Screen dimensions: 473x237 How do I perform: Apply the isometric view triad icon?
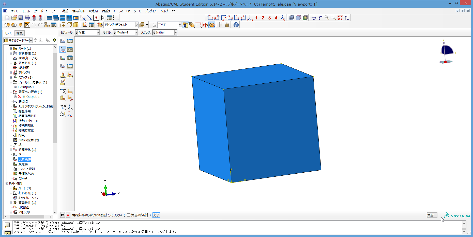point(250,18)
